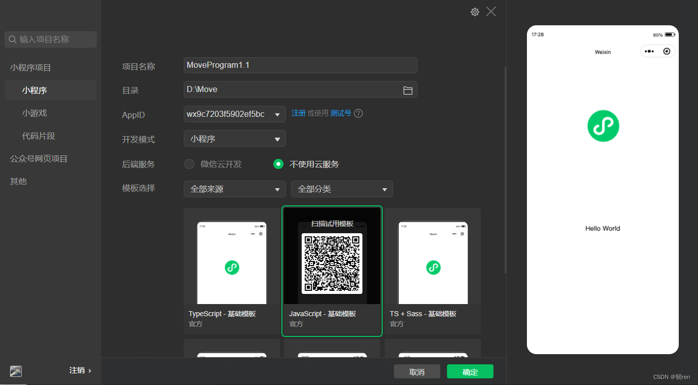Click 注销 to log out
The image size is (698, 385).
(80, 370)
